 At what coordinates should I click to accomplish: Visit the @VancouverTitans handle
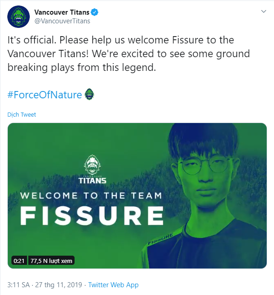pyautogui.click(x=62, y=21)
